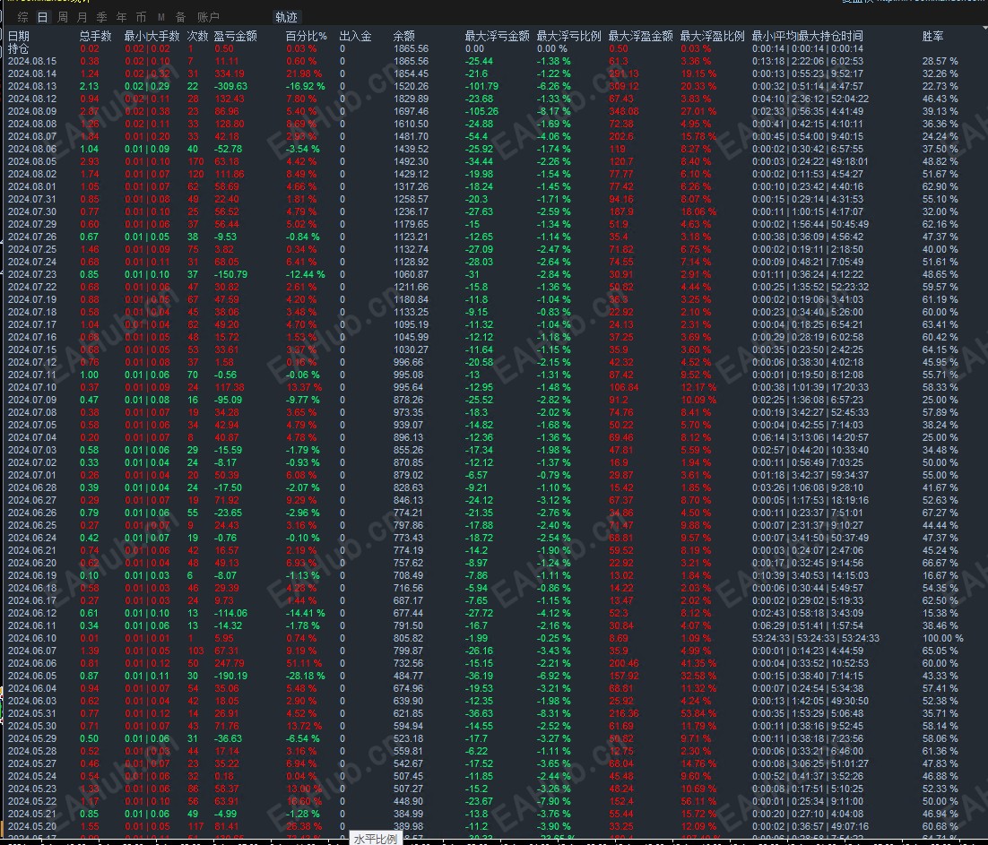Click the 最大浮盈比例 column header
Image resolution: width=988 pixels, height=845 pixels.
pyautogui.click(x=713, y=36)
